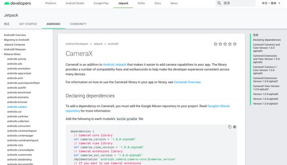Open the language selector dropdown
287x165 pixels.
tap(271, 3)
